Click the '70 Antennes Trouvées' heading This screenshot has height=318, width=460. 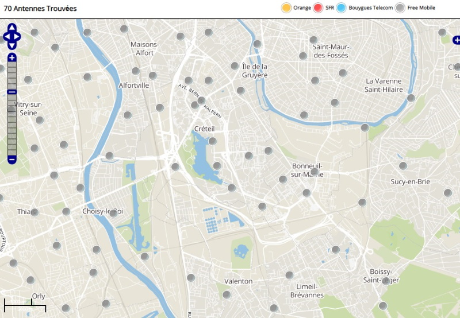pyautogui.click(x=40, y=9)
